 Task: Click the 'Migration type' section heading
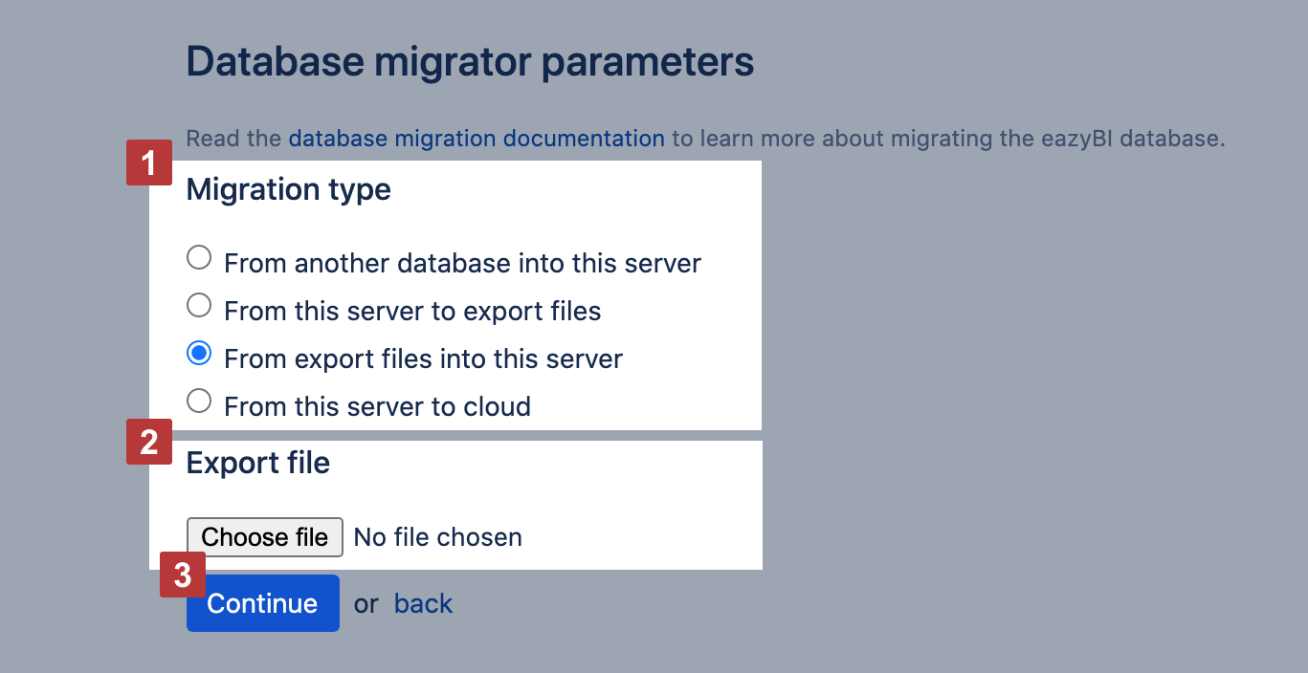pos(288,189)
